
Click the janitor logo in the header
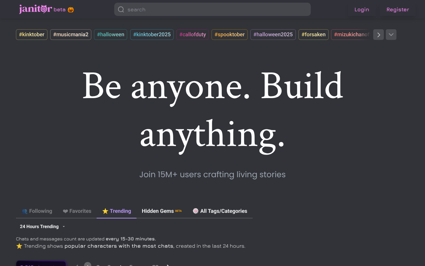(x=36, y=9)
